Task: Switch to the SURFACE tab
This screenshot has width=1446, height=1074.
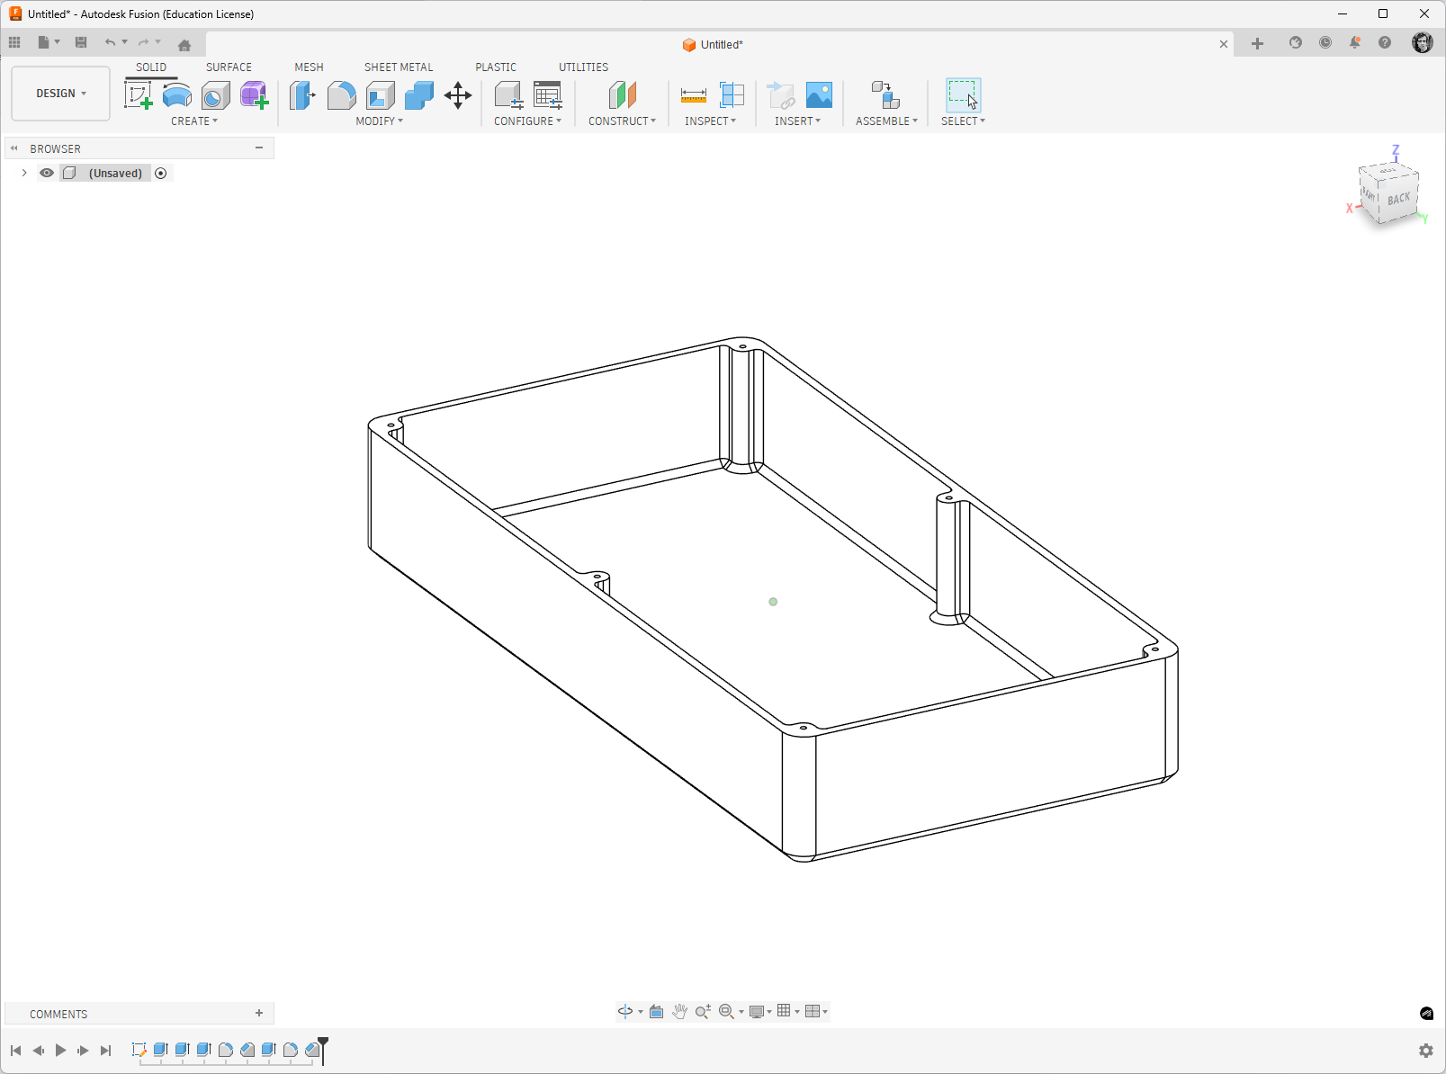Action: coord(229,67)
